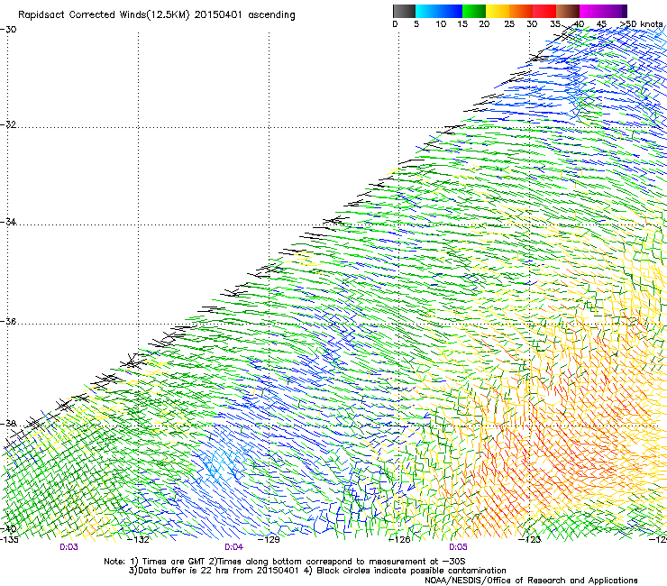Click the NOAA/NESDIS credit text
Image resolution: width=667 pixels, height=586 pixels.
pos(531,581)
